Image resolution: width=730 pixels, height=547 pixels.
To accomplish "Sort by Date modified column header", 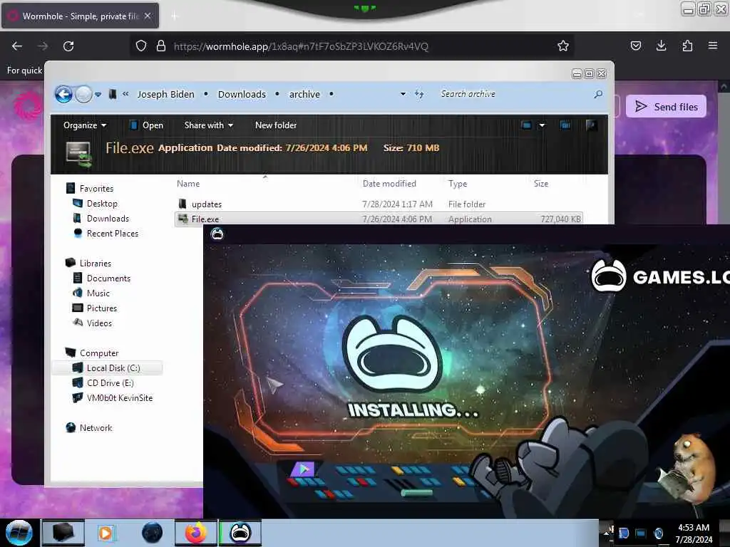I will coord(389,184).
